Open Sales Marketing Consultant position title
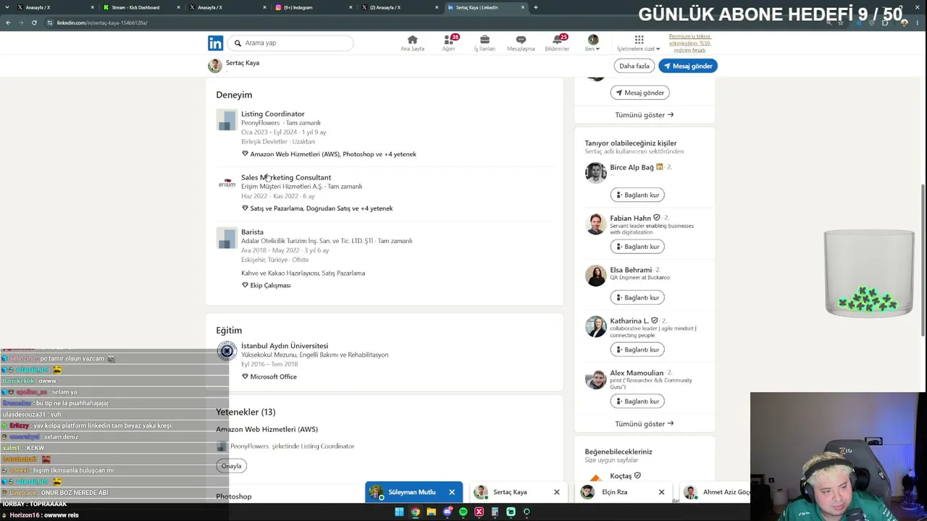The width and height of the screenshot is (927, 521). tap(286, 177)
